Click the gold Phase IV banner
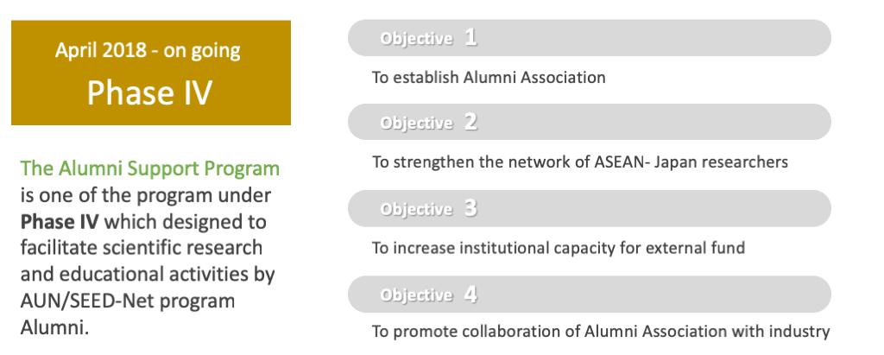Image resolution: width=884 pixels, height=355 pixels. click(x=151, y=73)
